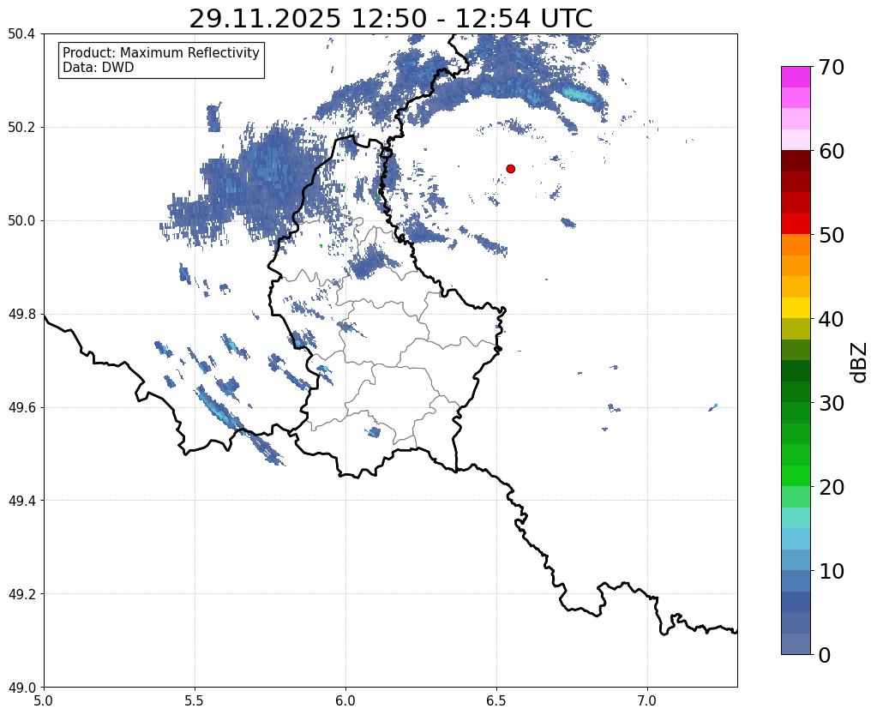Click the latitude axis label 49.0
This screenshot has height=715, width=877.
21,688
